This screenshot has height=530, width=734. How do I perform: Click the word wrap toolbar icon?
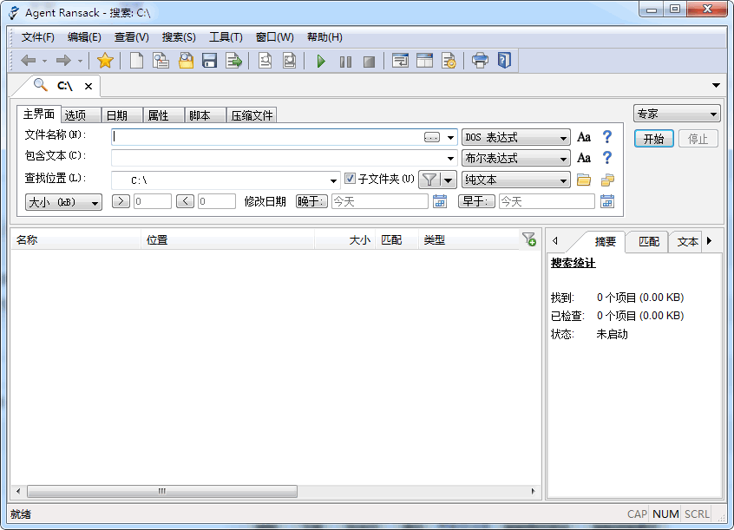(400, 61)
